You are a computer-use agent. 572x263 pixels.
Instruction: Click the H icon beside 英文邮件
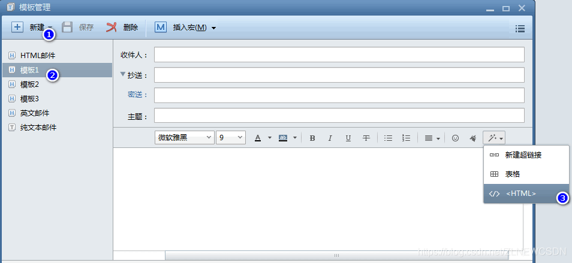coord(12,113)
